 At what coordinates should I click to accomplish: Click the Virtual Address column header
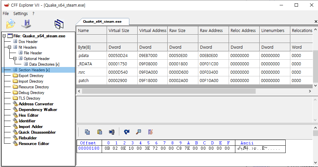click(153, 30)
